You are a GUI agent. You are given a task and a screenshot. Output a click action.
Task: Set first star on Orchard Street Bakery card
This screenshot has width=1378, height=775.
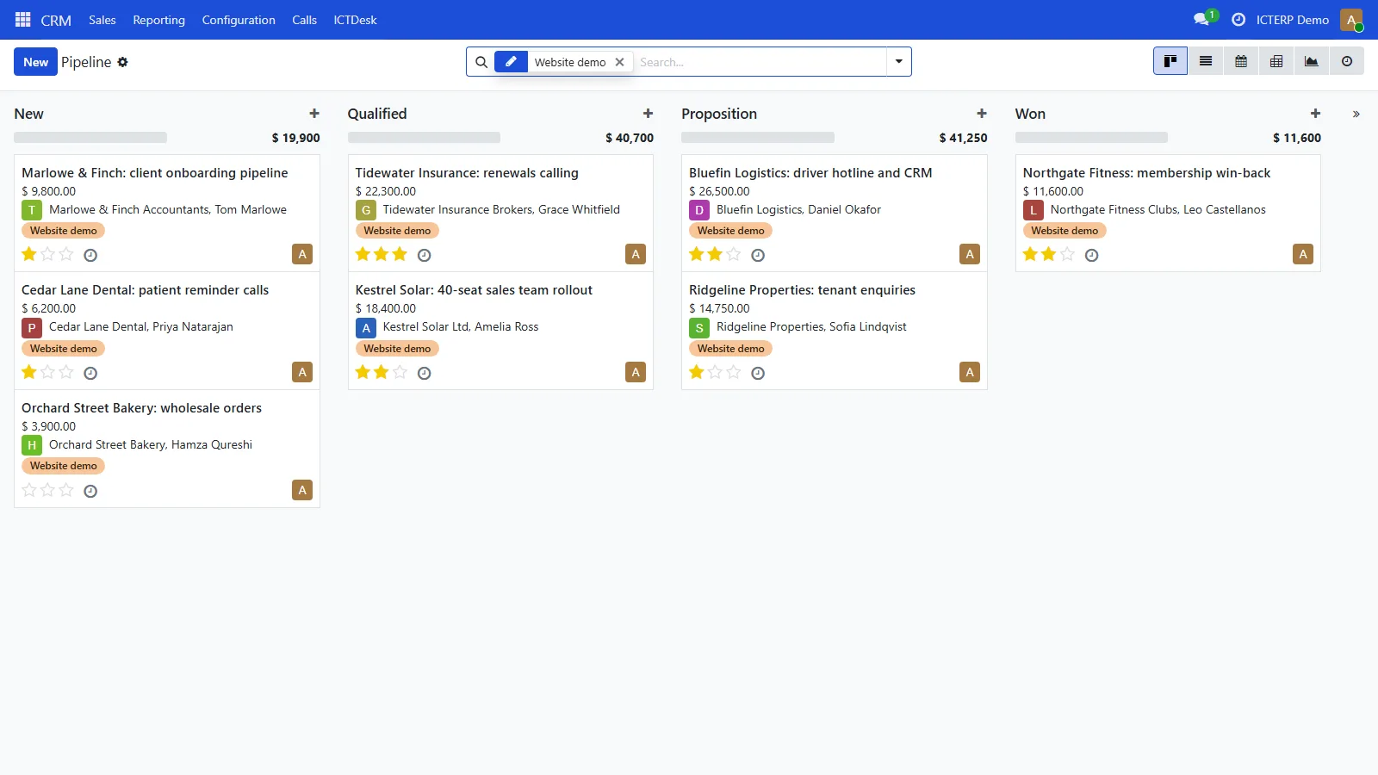click(x=29, y=490)
